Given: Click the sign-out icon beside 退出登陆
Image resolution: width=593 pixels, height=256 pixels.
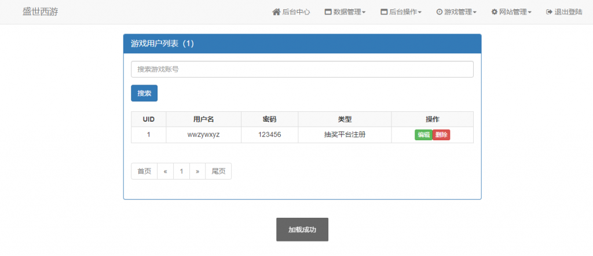Looking at the screenshot, I should click(549, 12).
